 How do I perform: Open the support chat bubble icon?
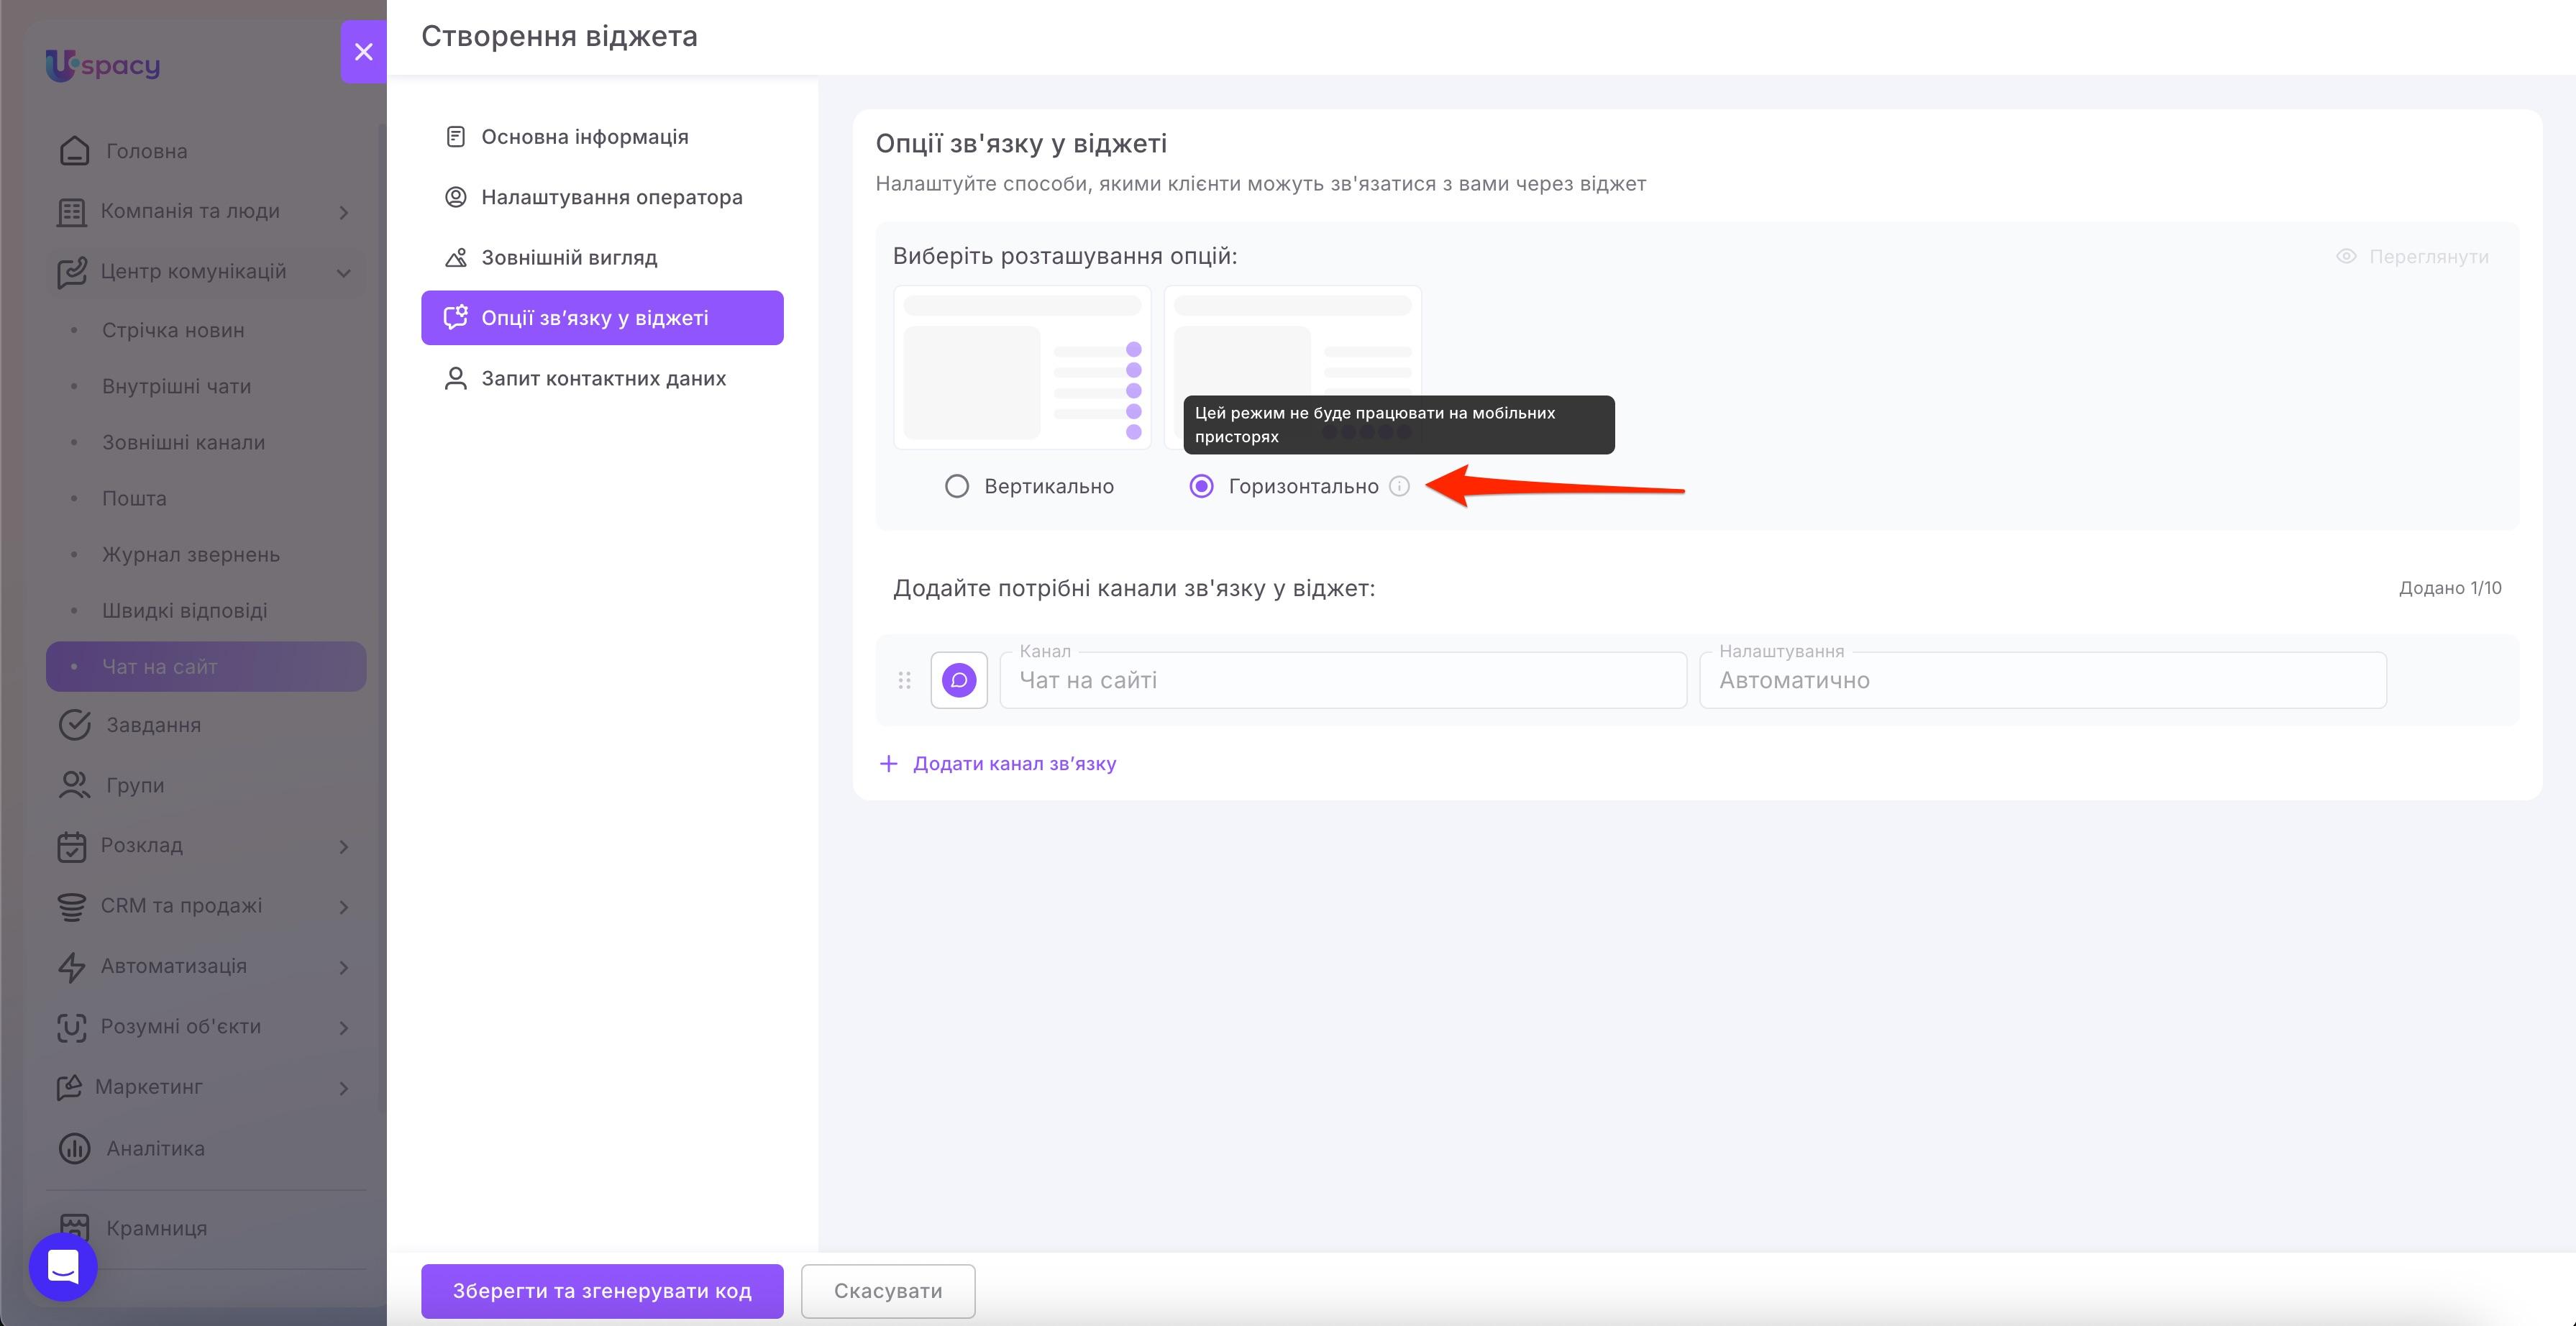(63, 1266)
